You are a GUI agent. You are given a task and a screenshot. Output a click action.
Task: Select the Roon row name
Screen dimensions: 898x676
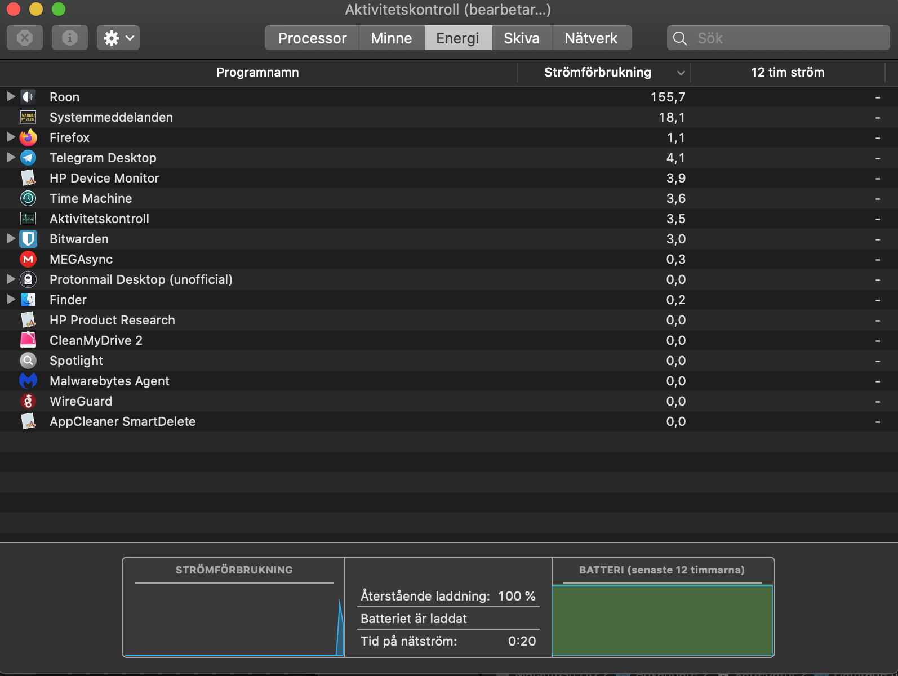pos(64,97)
